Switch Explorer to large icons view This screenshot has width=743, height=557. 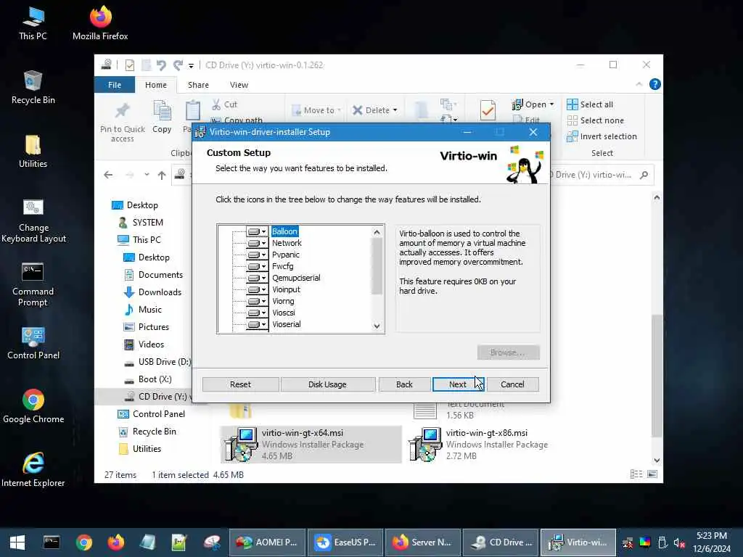652,474
